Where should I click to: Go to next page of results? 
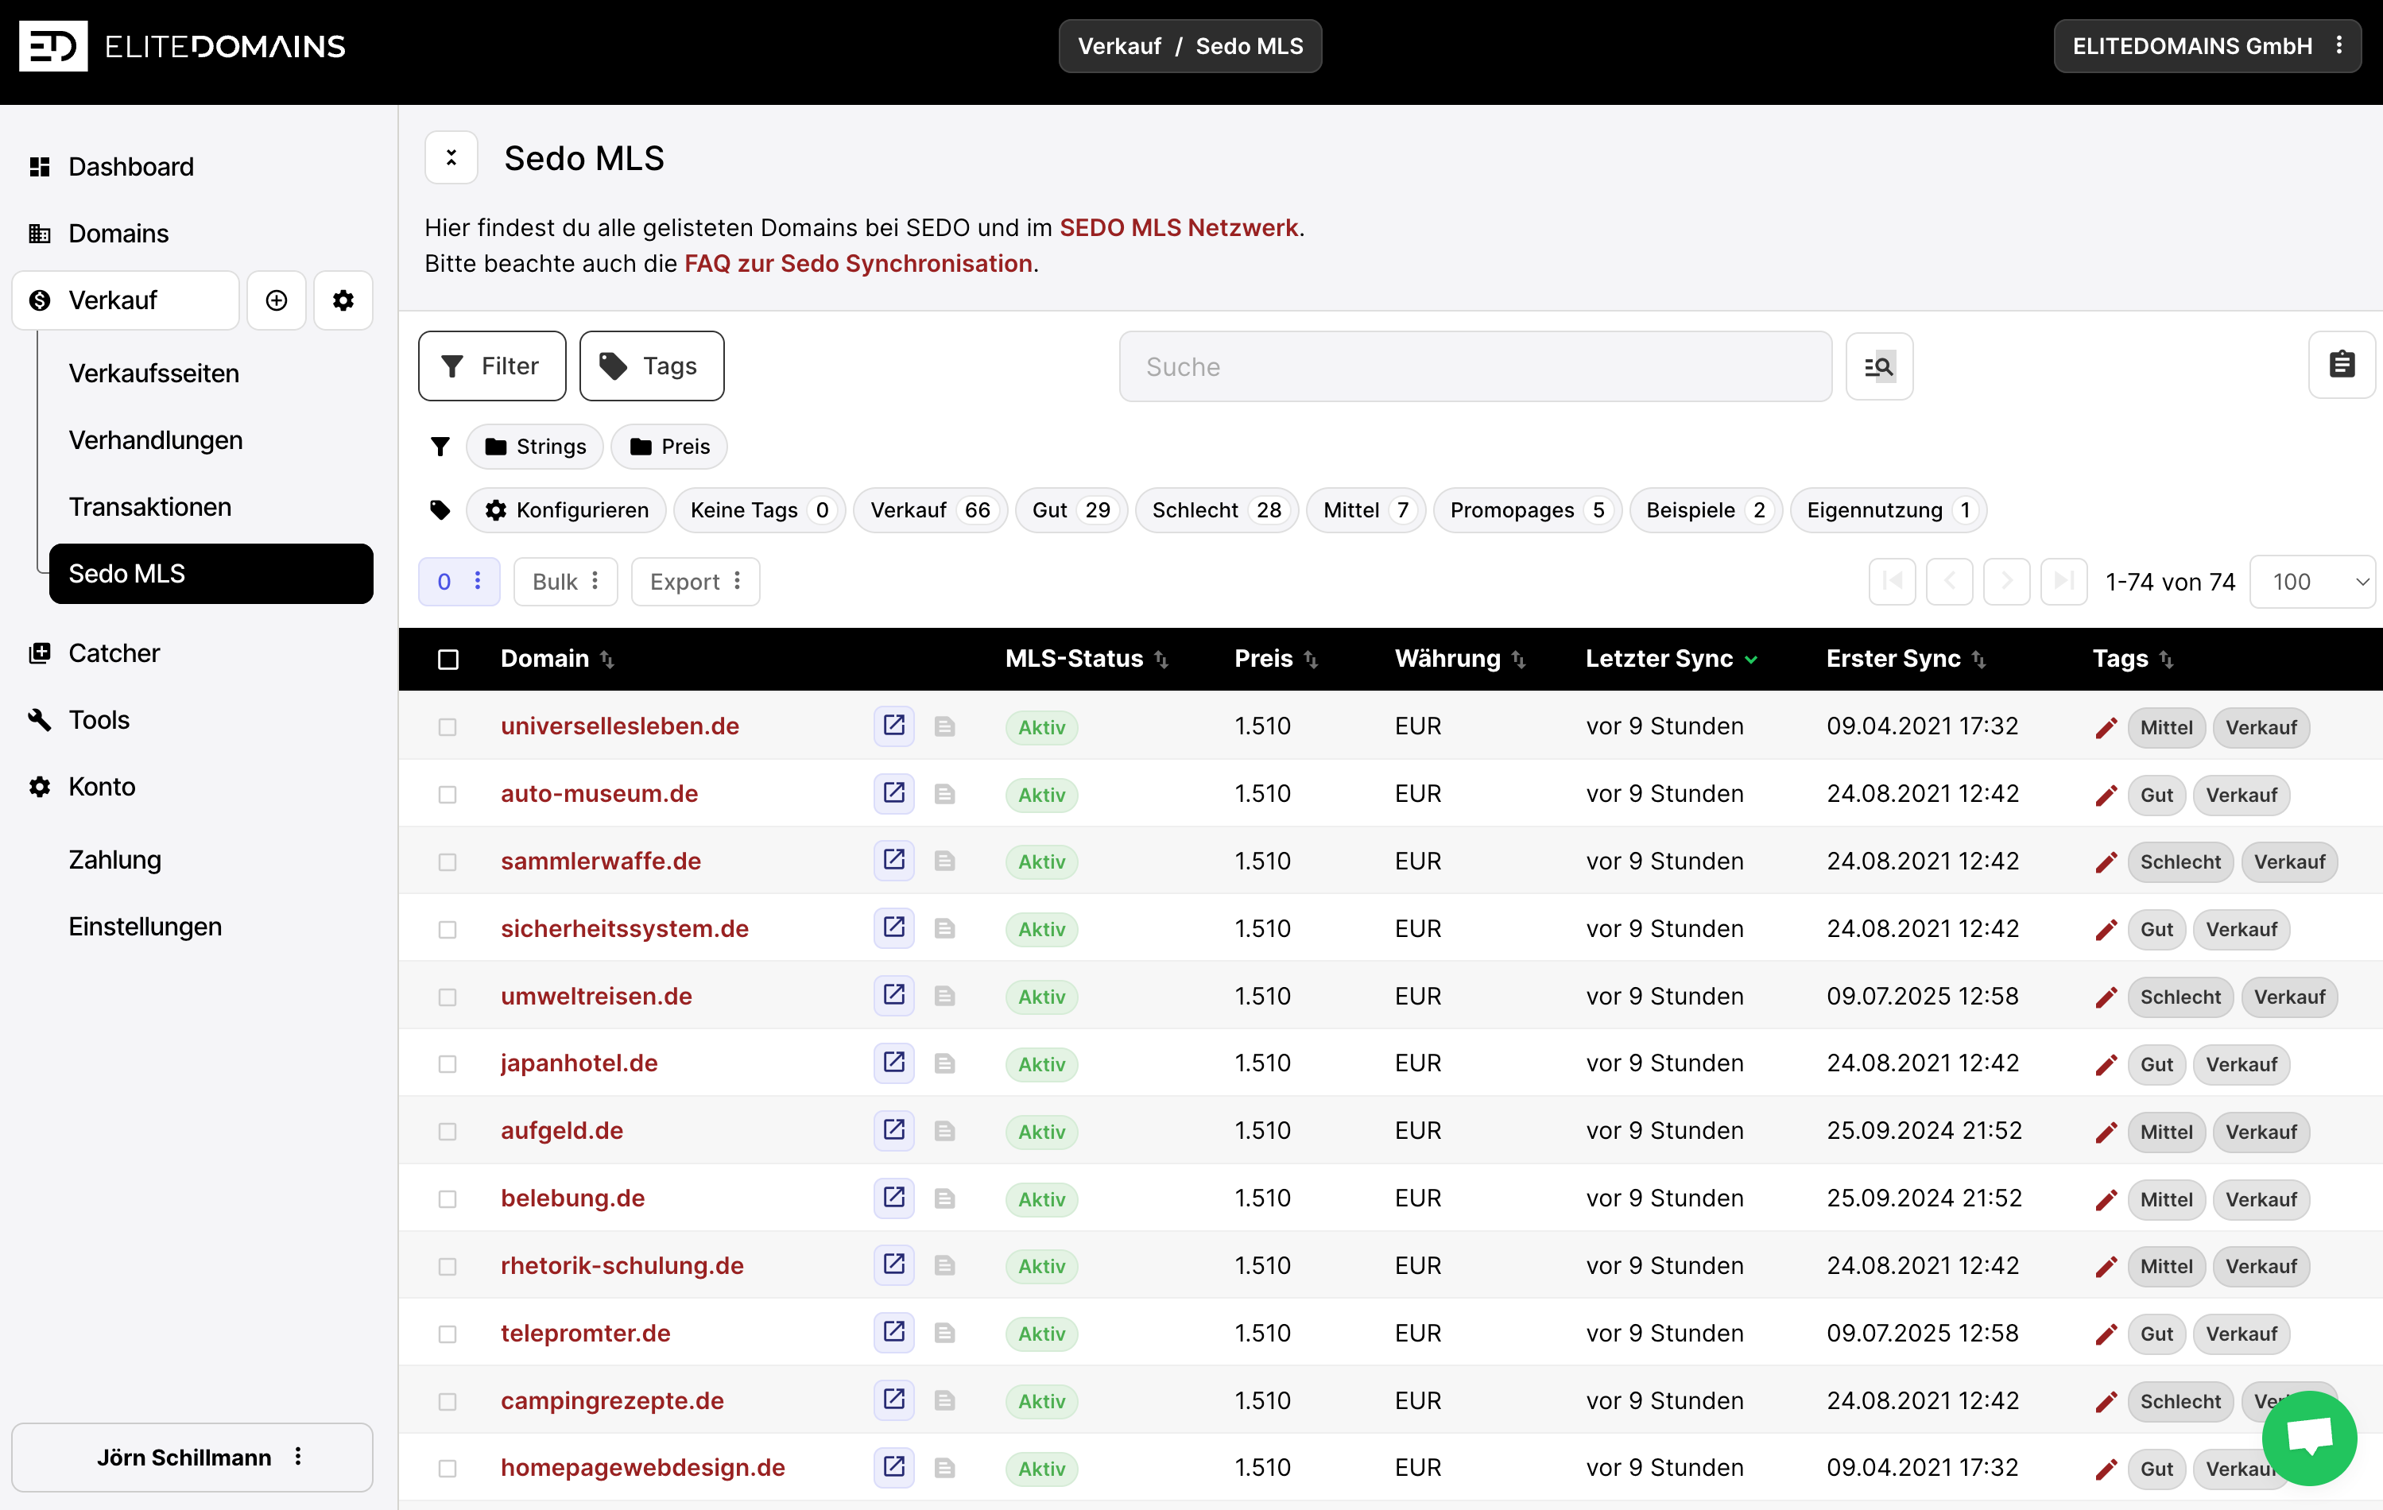click(x=2007, y=581)
